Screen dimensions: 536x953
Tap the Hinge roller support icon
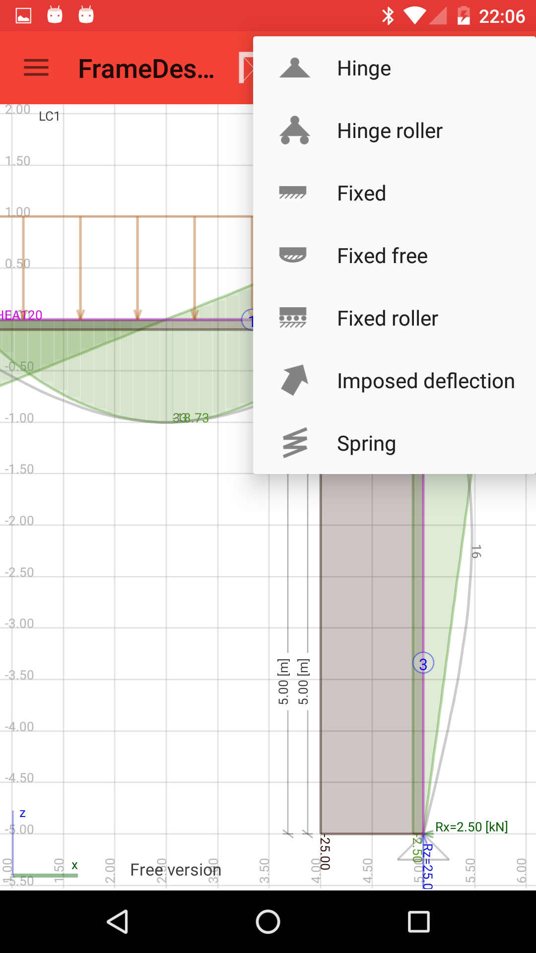294,131
